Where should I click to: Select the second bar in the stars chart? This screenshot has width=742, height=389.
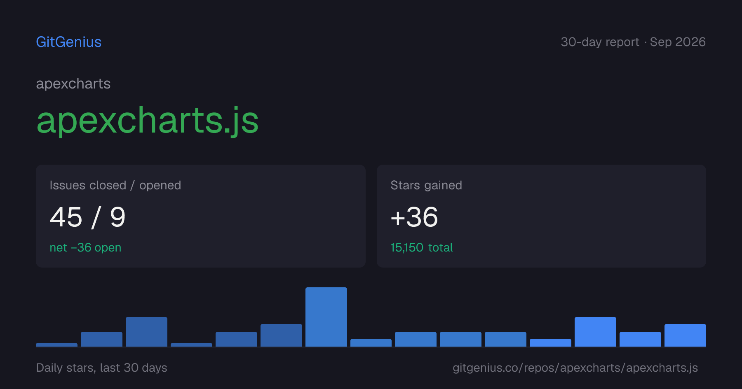coord(101,339)
